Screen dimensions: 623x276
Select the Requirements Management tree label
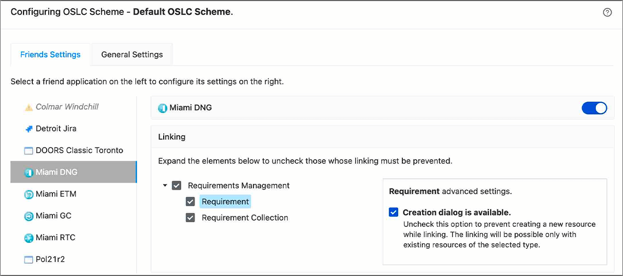239,185
